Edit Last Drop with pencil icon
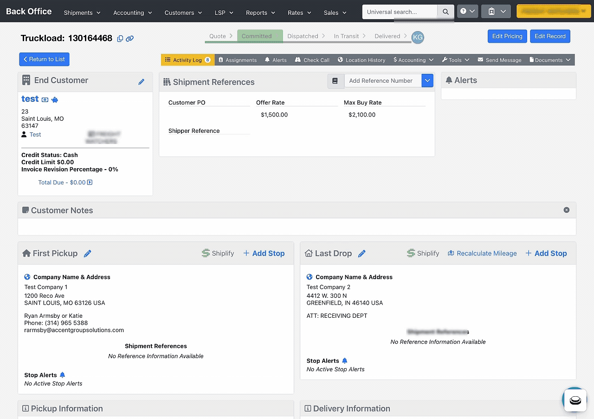 pyautogui.click(x=362, y=254)
